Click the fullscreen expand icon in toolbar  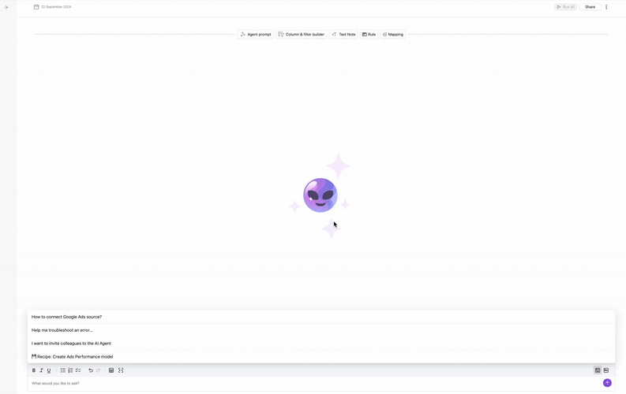point(121,370)
